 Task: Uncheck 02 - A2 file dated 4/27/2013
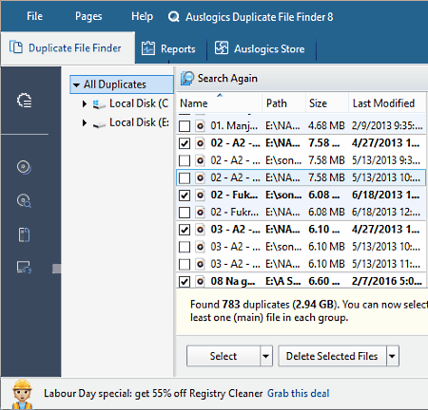point(185,143)
